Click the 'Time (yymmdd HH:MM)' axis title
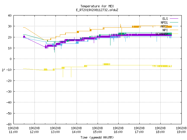 click(x=97, y=137)
